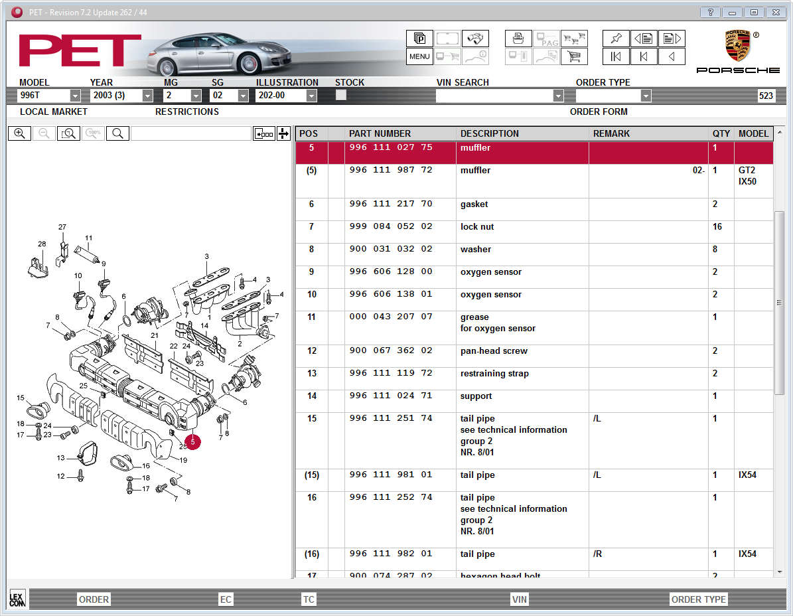Select the support row 996 111 024 71

coord(535,401)
